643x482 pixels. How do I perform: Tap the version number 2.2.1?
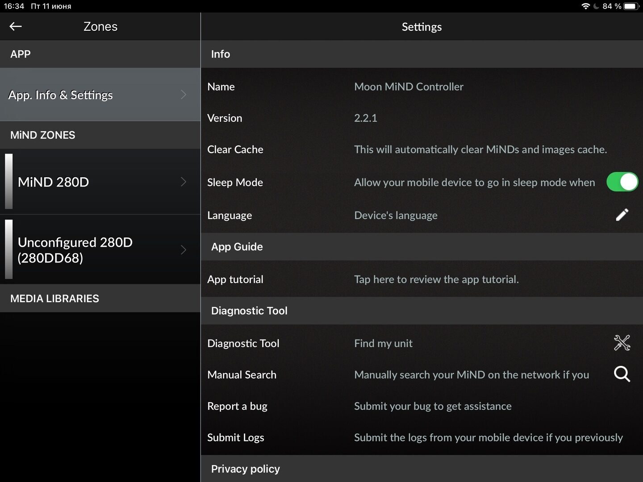[366, 118]
